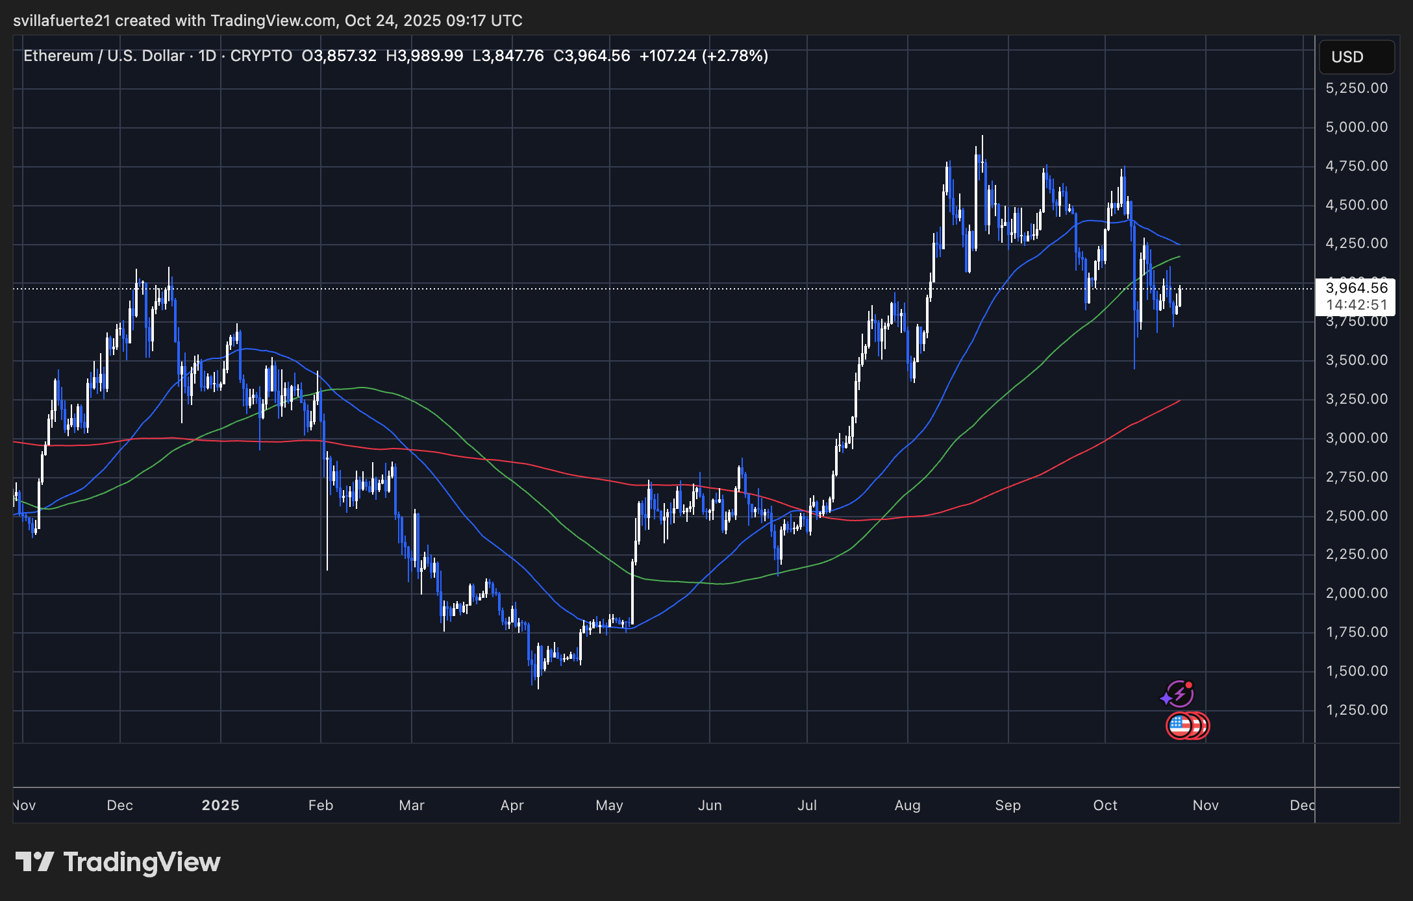This screenshot has width=1413, height=901.
Task: Click the Oct label on the time axis
Action: [x=1105, y=805]
